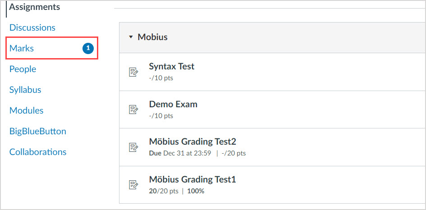Click the Syntax Test assignment icon
Image resolution: width=426 pixels, height=210 pixels.
pyautogui.click(x=133, y=72)
